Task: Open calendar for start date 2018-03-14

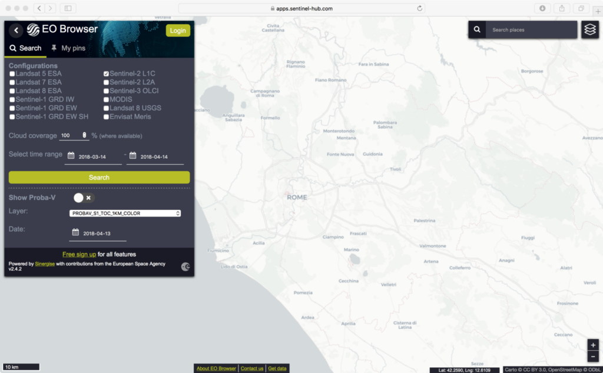Action: tap(71, 155)
